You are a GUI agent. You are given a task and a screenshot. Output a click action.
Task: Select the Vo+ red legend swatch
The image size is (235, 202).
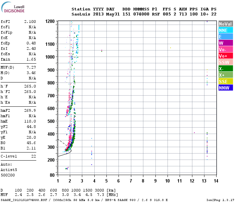point(226,56)
